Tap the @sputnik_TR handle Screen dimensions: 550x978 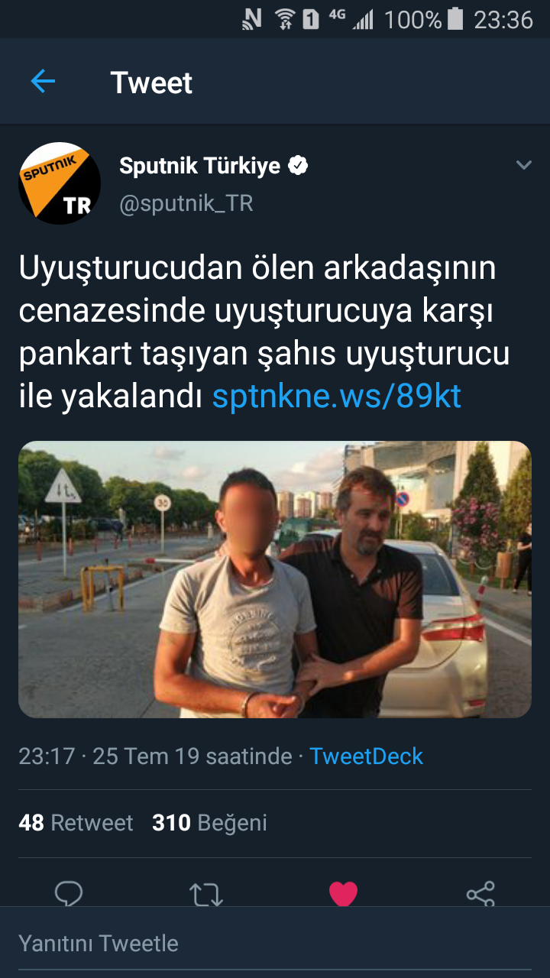186,203
